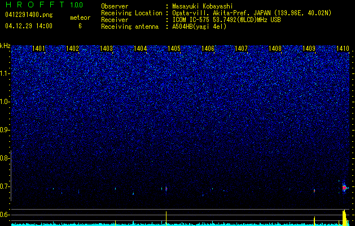Select the ICOM IC-575 53.7492 MHz USB text
355x226 pixels.
[x=226, y=20]
